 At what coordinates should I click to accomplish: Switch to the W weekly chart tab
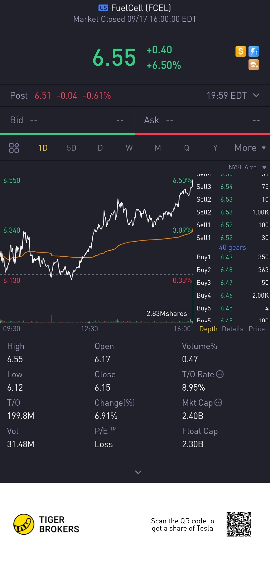click(x=129, y=148)
